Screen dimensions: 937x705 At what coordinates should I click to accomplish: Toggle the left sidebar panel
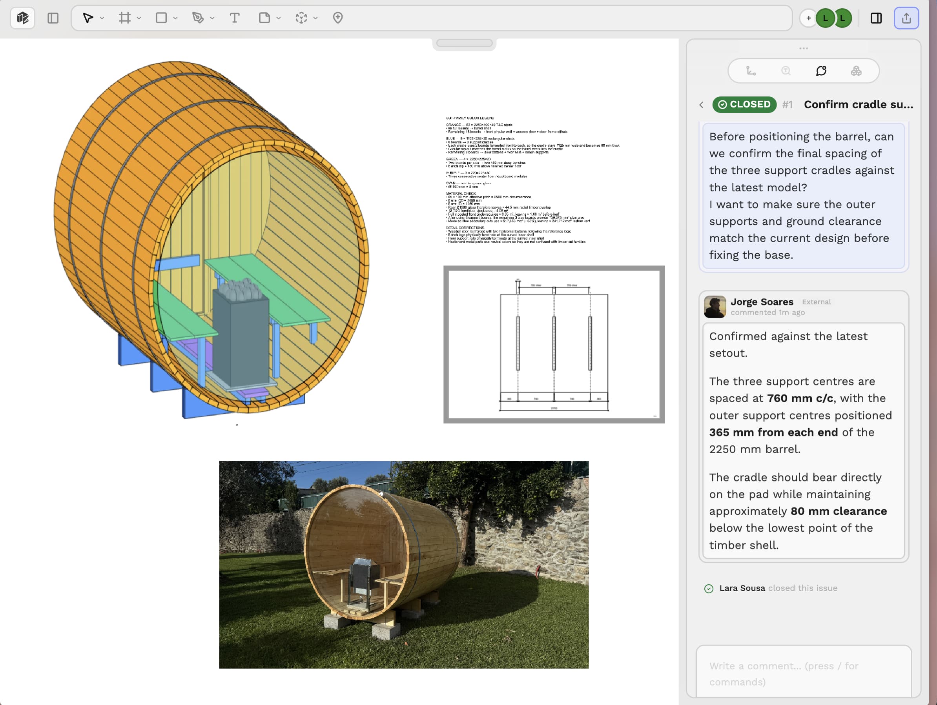(53, 18)
